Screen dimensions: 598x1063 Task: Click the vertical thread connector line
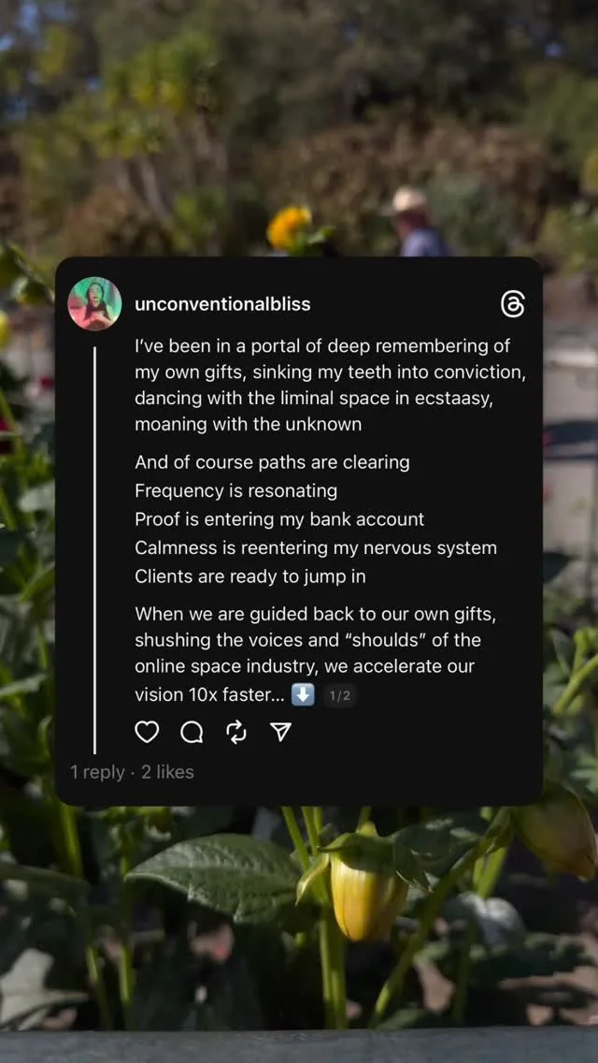[94, 550]
